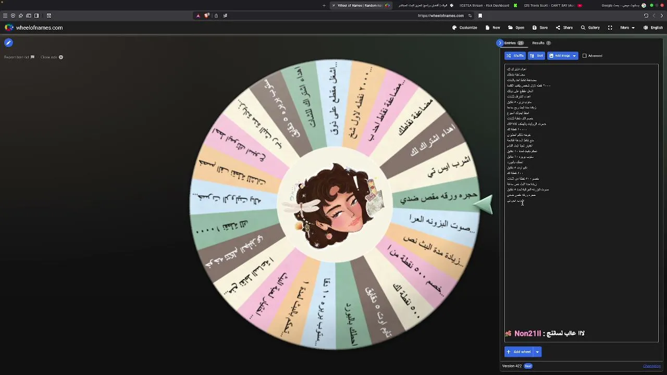Click the purple triangle toolbar icon
Viewport: 667px width, 375px height.
(198, 16)
